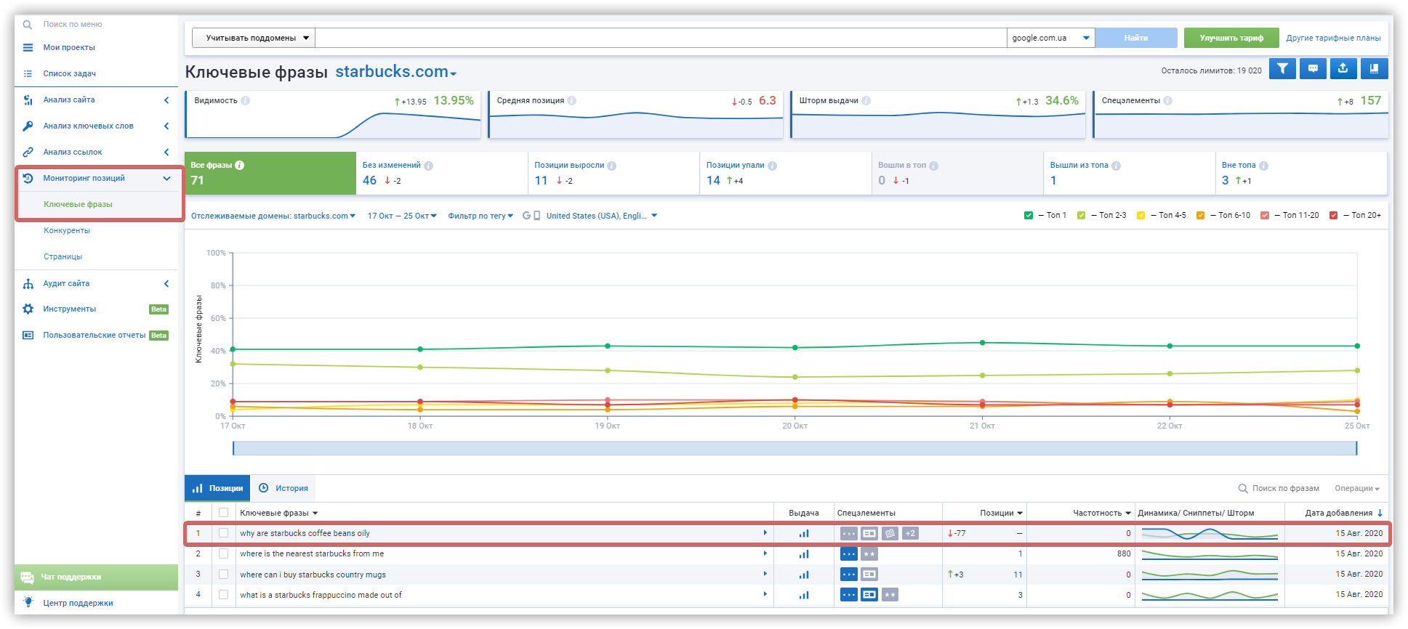Open SERP chart icon for 'where is the nearest starbucks from me'
1408x629 pixels.
click(x=804, y=554)
